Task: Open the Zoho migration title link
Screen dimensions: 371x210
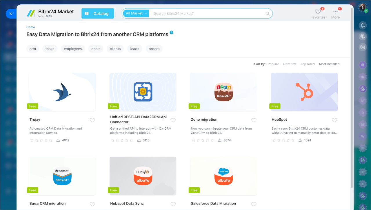Action: tap(204, 120)
